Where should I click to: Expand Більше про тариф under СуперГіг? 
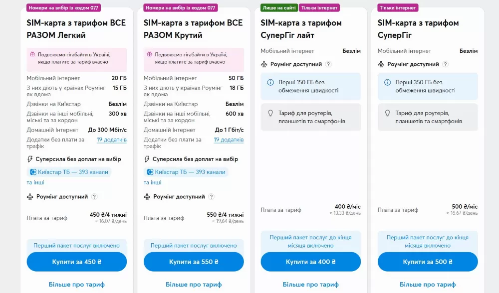pyautogui.click(x=428, y=285)
